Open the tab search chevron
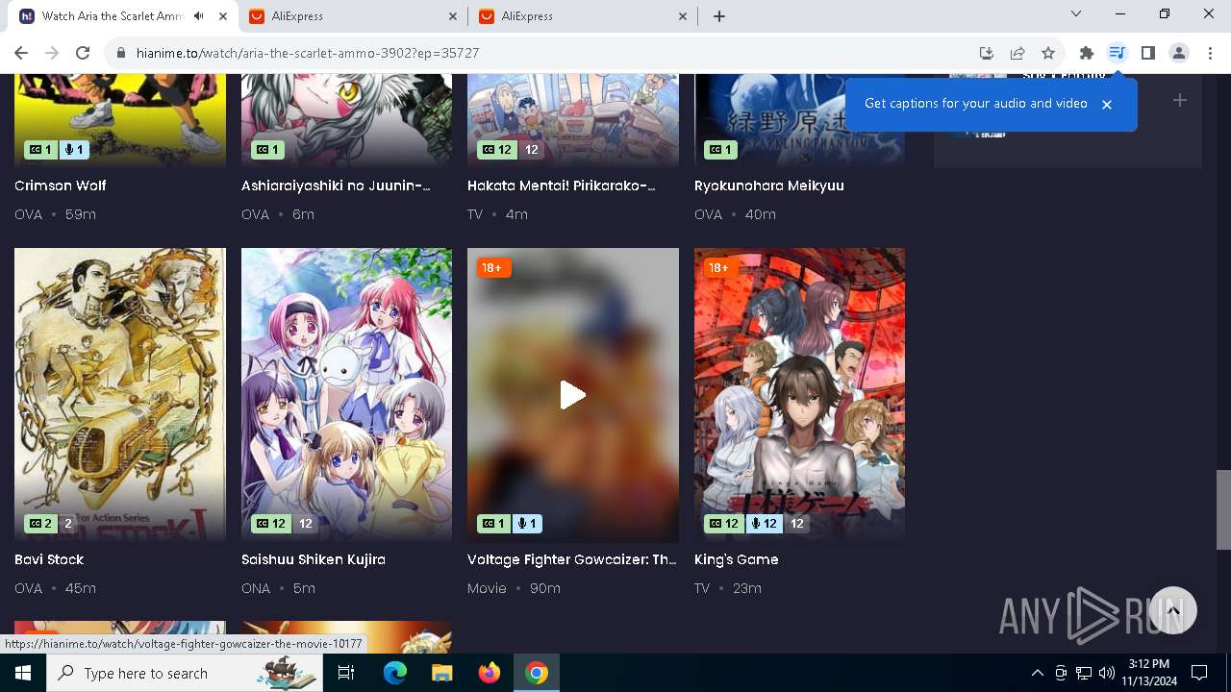 click(x=1076, y=13)
